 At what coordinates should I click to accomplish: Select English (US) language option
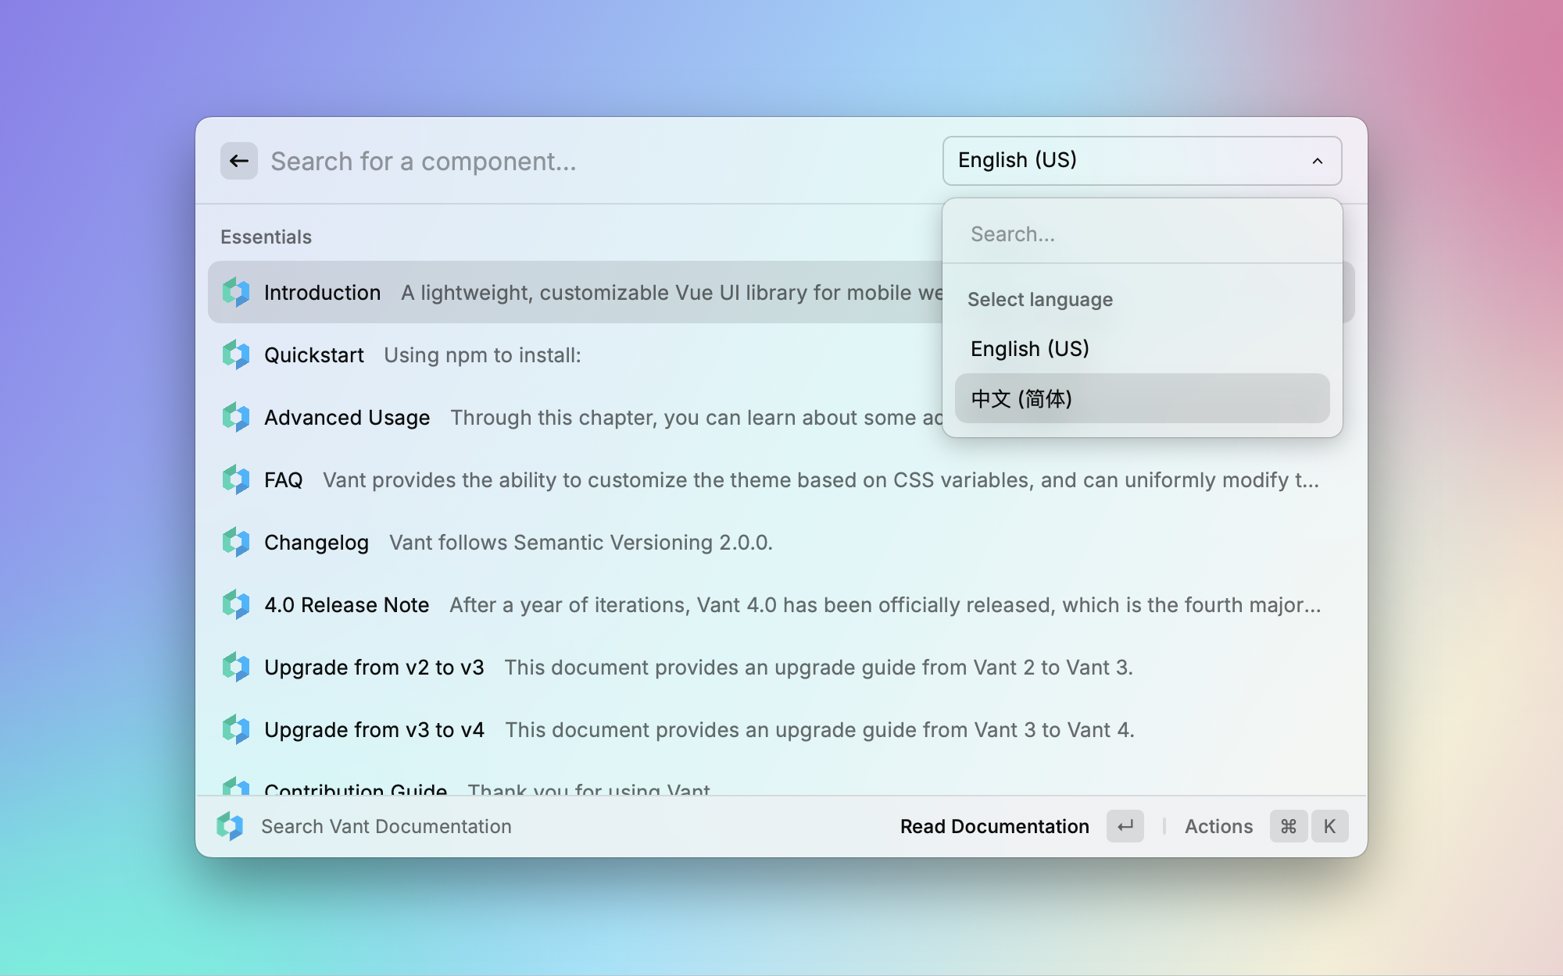tap(1028, 348)
